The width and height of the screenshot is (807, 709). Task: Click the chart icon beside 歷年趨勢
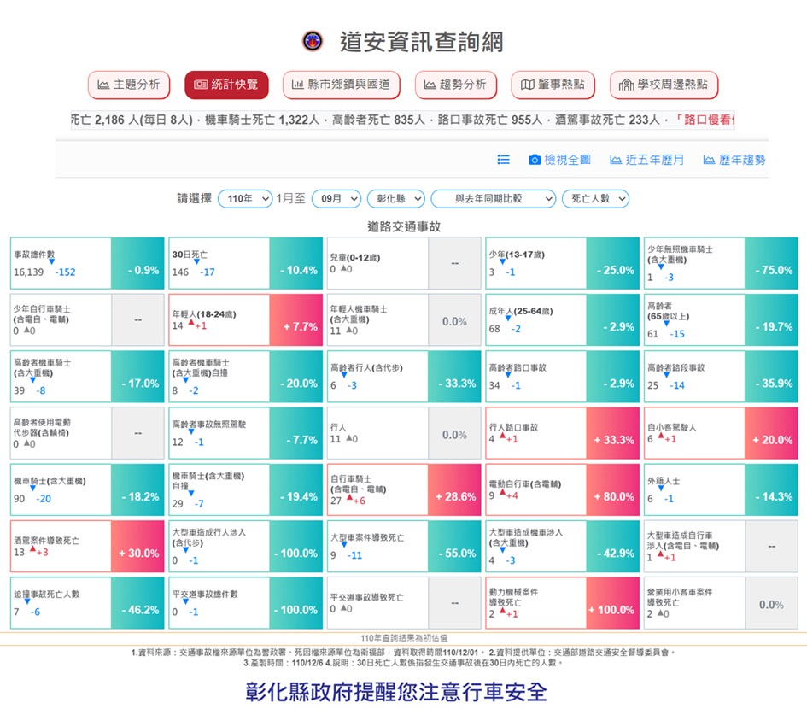click(709, 160)
